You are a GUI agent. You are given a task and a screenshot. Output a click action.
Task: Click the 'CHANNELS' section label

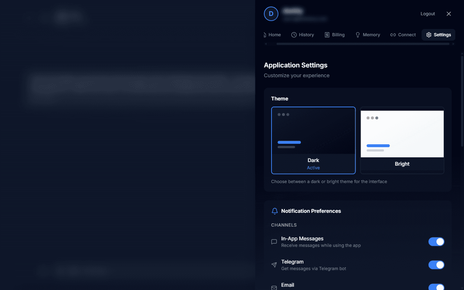tap(284, 225)
